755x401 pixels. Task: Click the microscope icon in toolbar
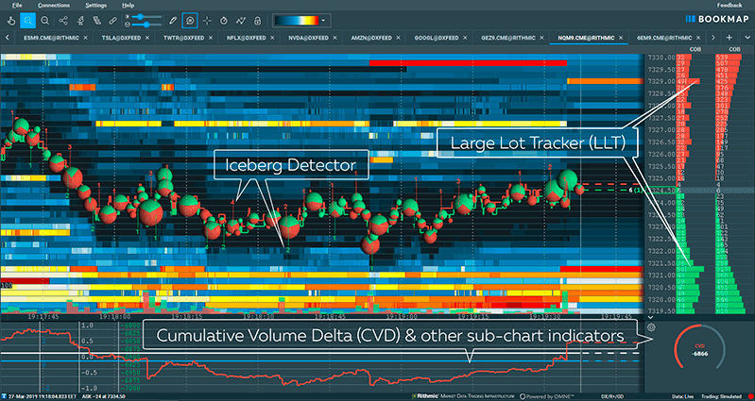tap(80, 21)
